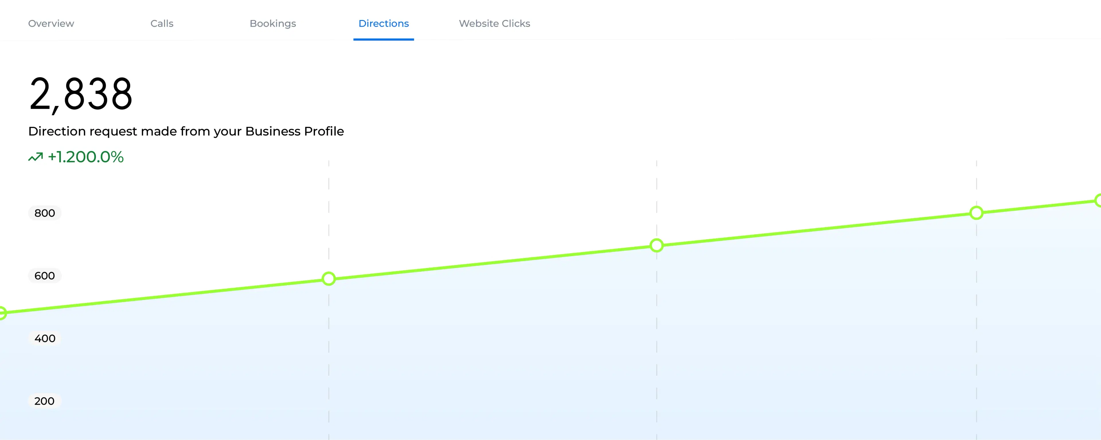Click the active Directions tab
The image size is (1101, 440).
383,23
